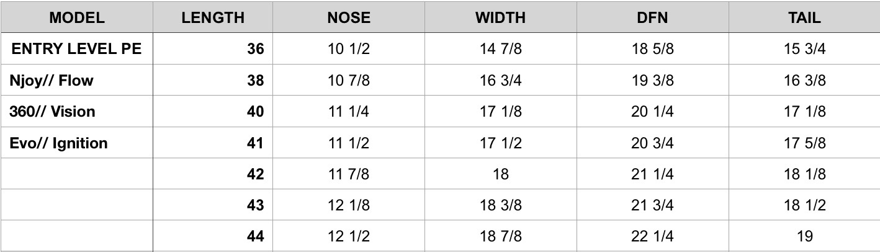
Task: Select width cell showing 18
Action: pos(500,174)
